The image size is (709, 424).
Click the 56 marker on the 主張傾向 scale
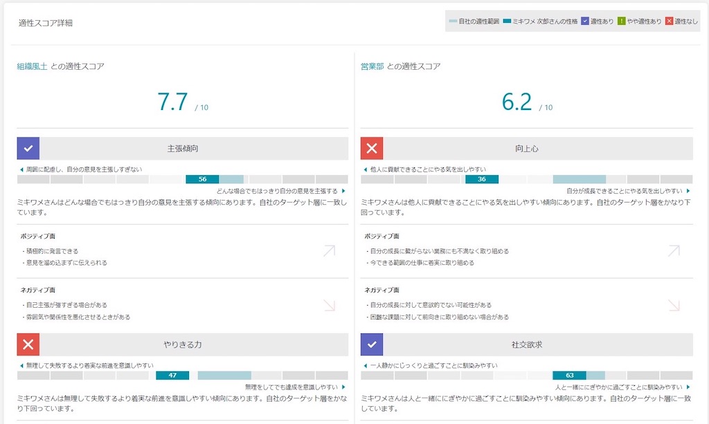pos(201,178)
